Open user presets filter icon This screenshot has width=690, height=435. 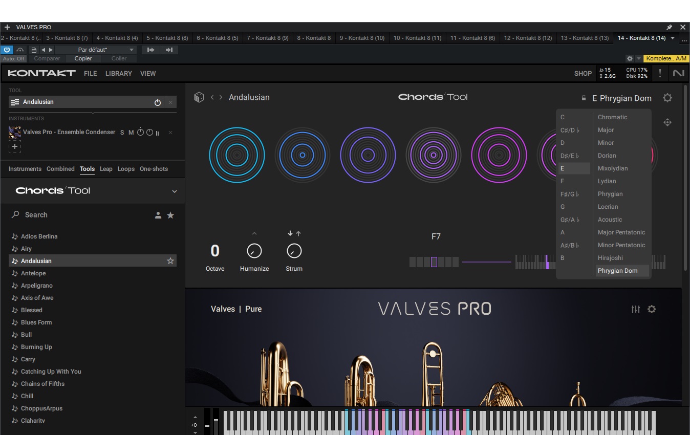pos(158,215)
